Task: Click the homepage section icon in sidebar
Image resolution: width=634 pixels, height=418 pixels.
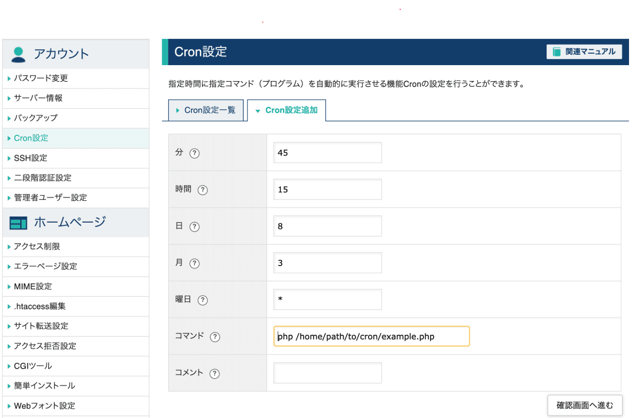Action: coord(19,223)
